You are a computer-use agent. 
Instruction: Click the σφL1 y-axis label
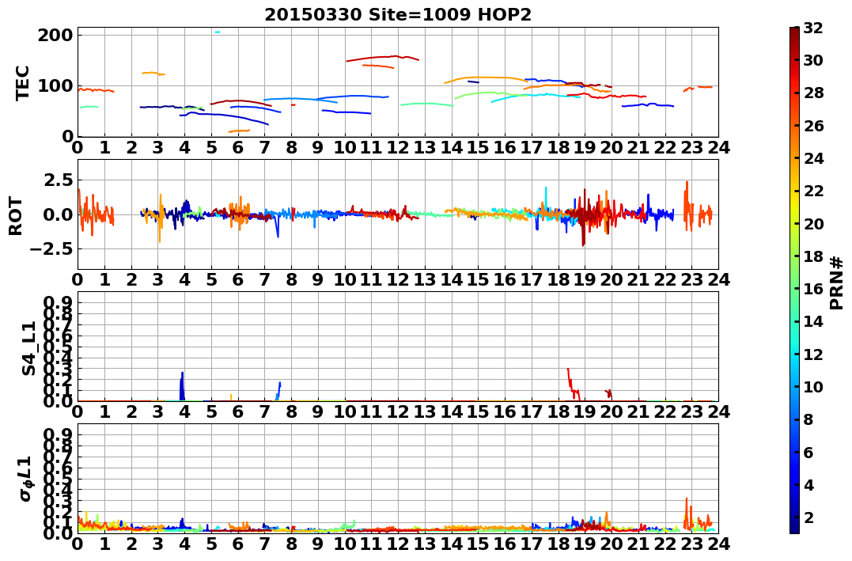pyautogui.click(x=26, y=478)
